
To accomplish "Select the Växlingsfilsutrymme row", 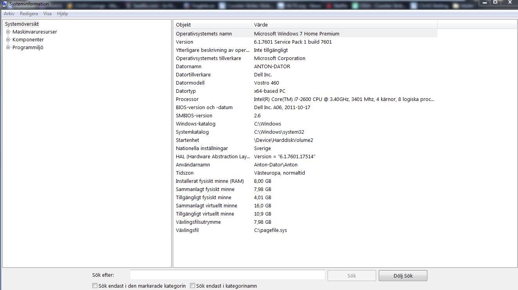I will pyautogui.click(x=305, y=222).
